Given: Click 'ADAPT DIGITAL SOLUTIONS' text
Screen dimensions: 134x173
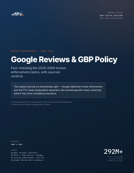Looking at the screenshot, I should pos(111,15).
